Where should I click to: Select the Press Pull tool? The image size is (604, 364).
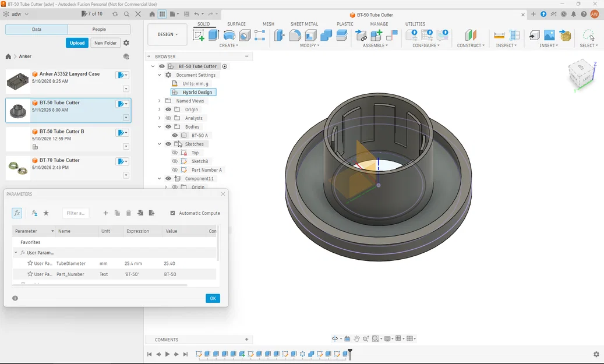tap(280, 36)
